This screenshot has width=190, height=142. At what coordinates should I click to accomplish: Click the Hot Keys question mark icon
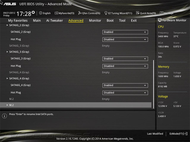pyautogui.click(x=161, y=13)
